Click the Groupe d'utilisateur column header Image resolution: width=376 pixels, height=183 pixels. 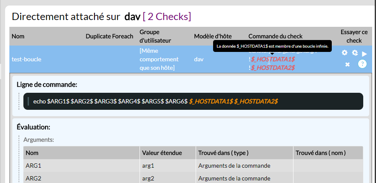[x=156, y=37]
